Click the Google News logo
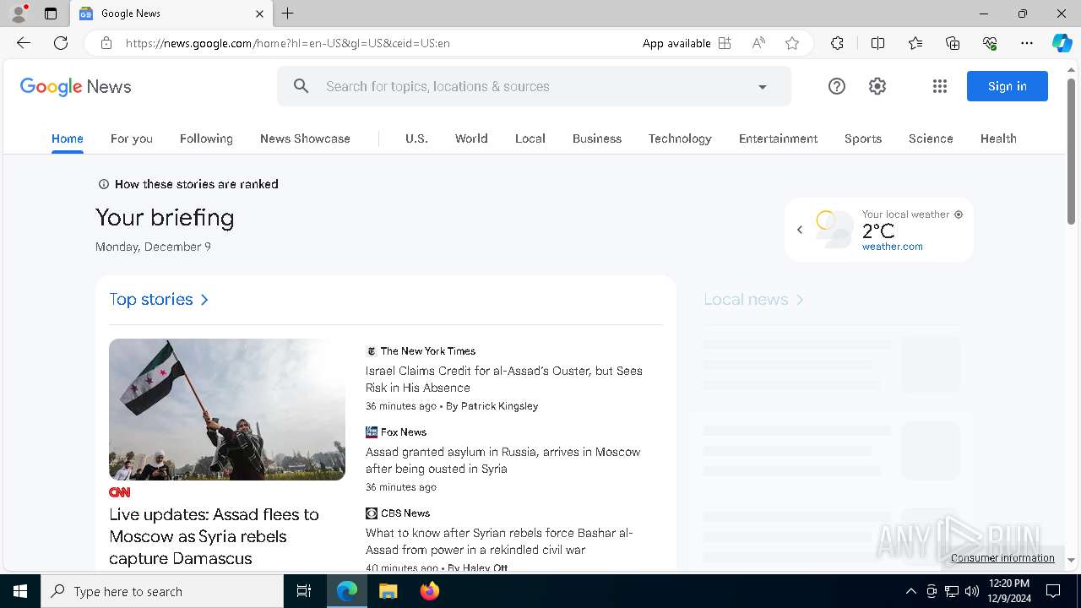Viewport: 1081px width, 608px height. click(75, 86)
